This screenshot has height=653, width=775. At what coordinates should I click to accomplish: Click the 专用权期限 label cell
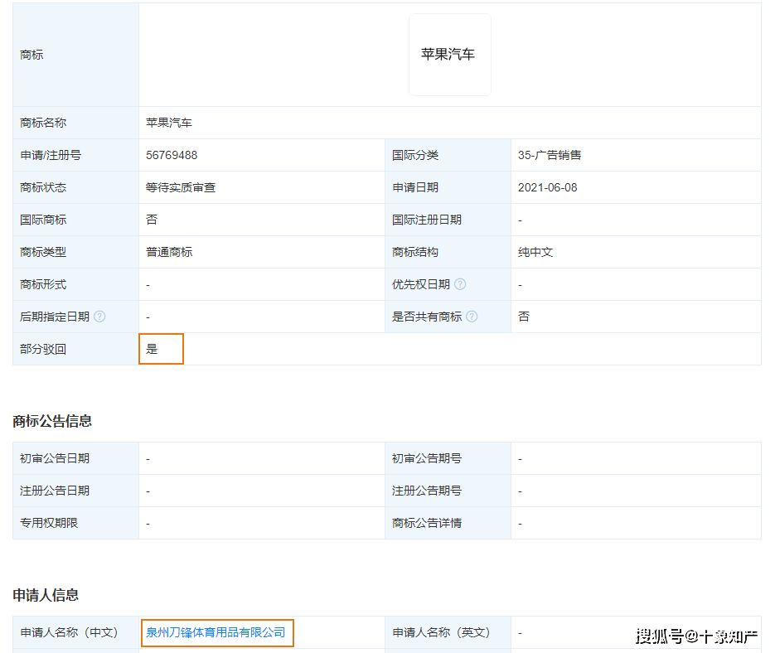[x=75, y=523]
